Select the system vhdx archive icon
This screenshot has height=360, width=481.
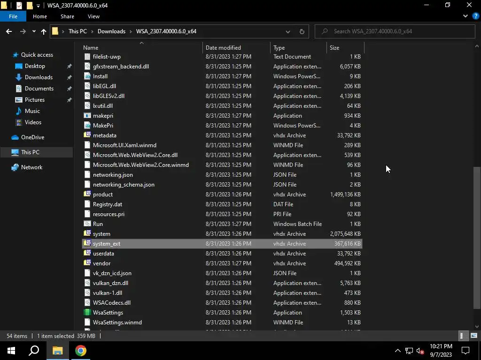click(x=87, y=233)
